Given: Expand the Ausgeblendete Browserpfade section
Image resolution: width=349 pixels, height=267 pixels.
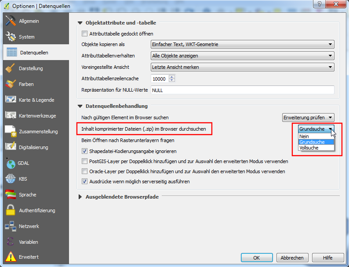Looking at the screenshot, I should coord(80,197).
